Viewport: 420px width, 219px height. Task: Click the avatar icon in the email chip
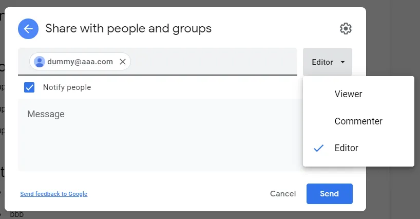[x=39, y=62]
